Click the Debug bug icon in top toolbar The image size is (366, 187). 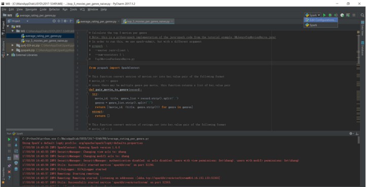tap(330, 15)
